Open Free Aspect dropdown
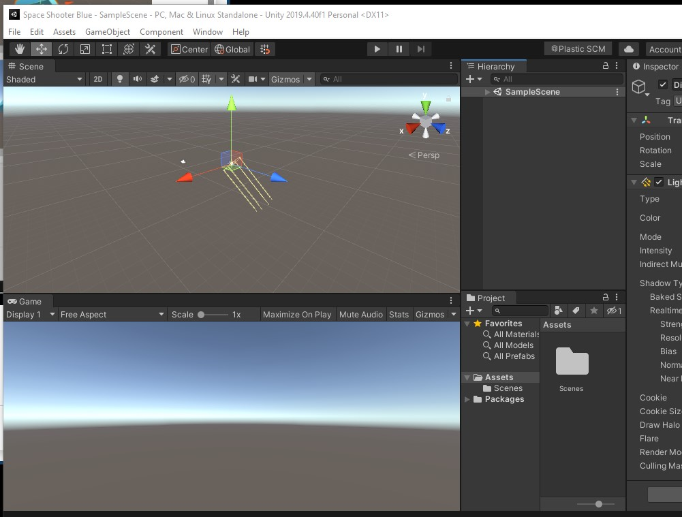Image resolution: width=682 pixels, height=517 pixels. click(112, 315)
